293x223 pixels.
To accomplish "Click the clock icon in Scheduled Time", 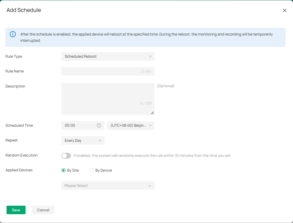I will pos(99,126).
